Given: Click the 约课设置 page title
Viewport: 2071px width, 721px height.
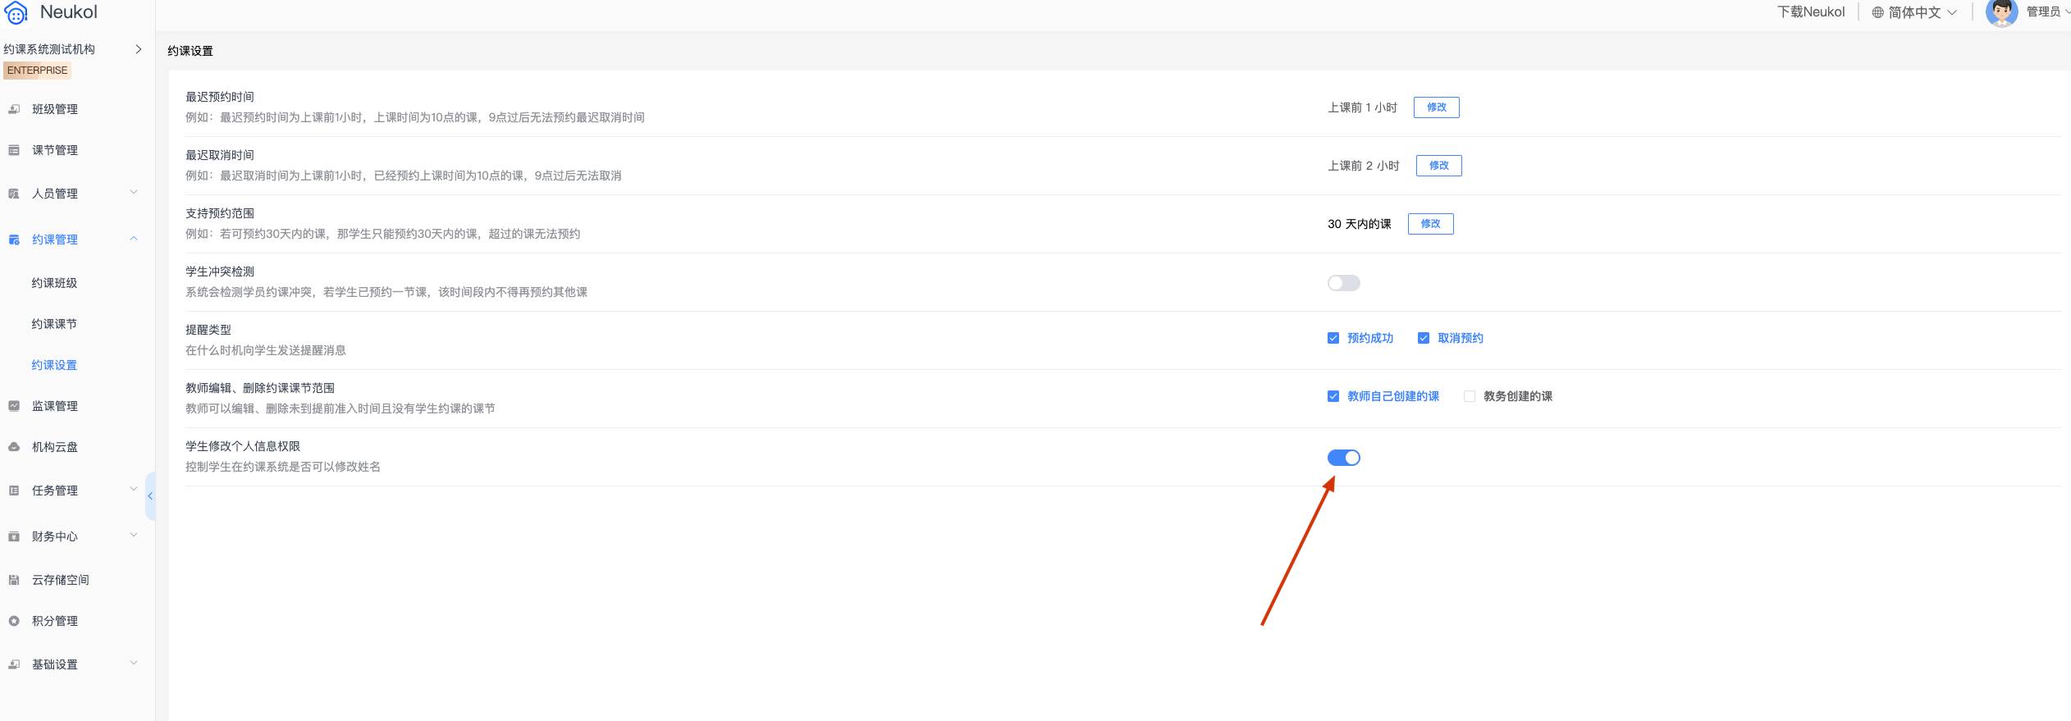Looking at the screenshot, I should coord(190,51).
